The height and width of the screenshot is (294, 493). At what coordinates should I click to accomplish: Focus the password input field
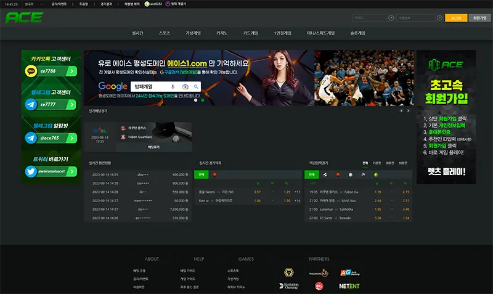click(x=415, y=18)
